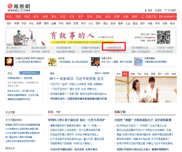182x152 pixels.
Task: Open 电台 in the secondary nav row
Action: [172, 23]
